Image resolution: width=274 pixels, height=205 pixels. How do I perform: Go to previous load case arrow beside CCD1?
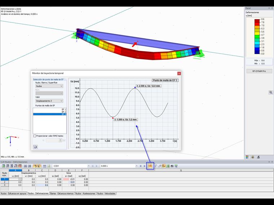[x=93, y=166]
